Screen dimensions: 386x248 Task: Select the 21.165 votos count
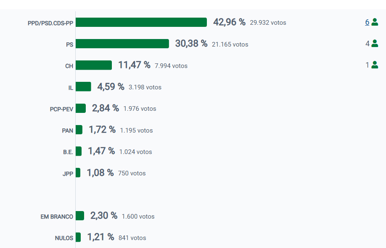point(230,44)
